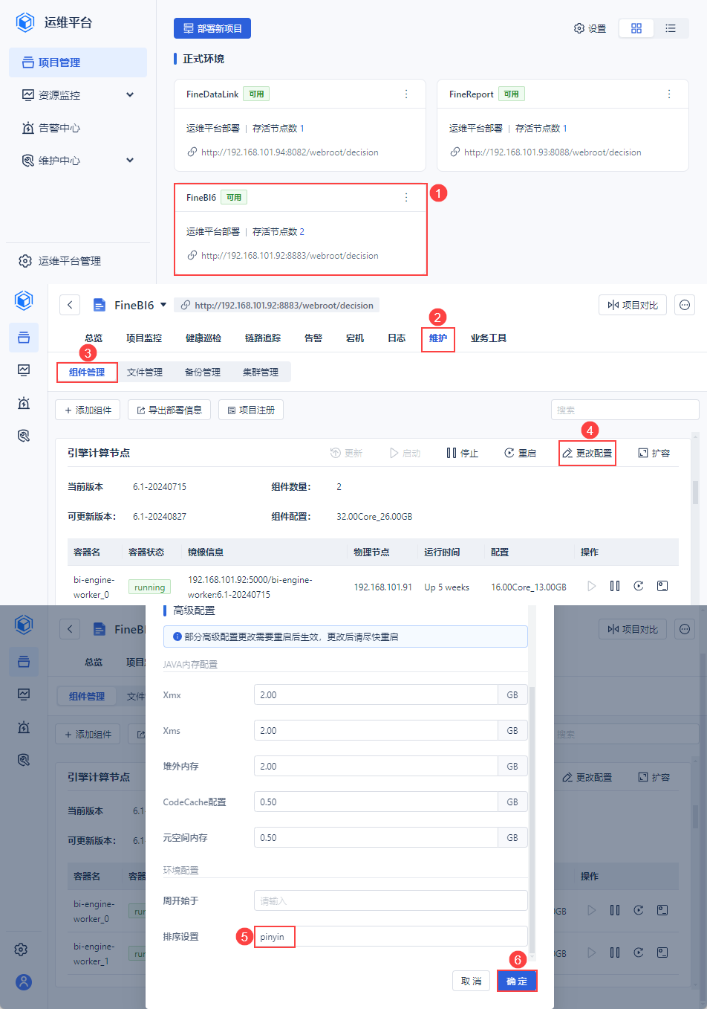Switch to grid card view
Viewport: 707px width, 1009px height.
(x=636, y=28)
